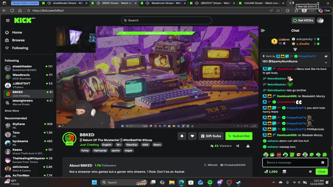This screenshot has width=333, height=187.
Task: Expand the gift leaderboard below x_GooNz
Action: click(x=295, y=49)
